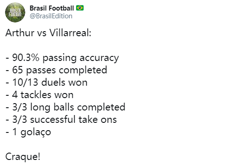Click the dash before 90.3% line
This screenshot has height=165, width=232.
click(x=7, y=58)
